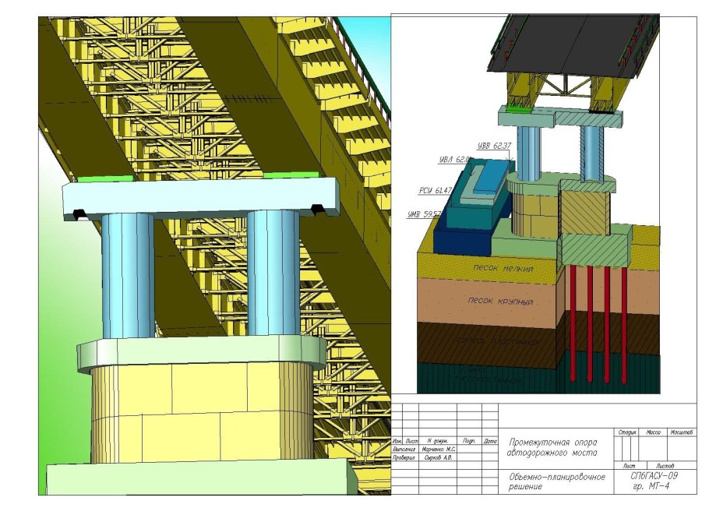This screenshot has height=515, width=709.
Task: Click the УВВ 62.37 elevation label
Action: [493, 146]
